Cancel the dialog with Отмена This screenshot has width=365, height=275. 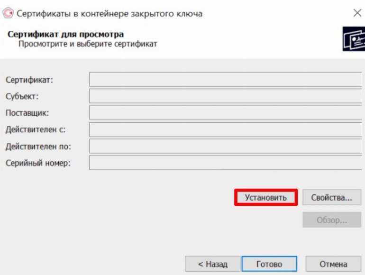pos(333,264)
